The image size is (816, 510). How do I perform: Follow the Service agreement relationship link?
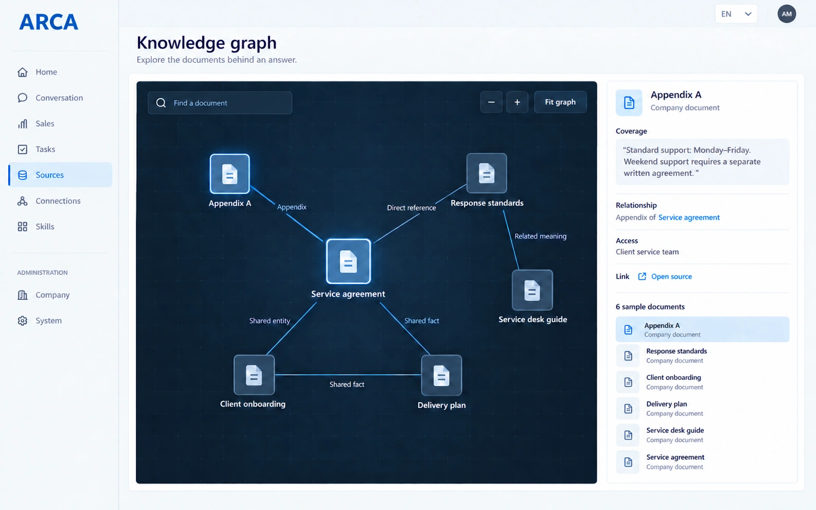(689, 217)
